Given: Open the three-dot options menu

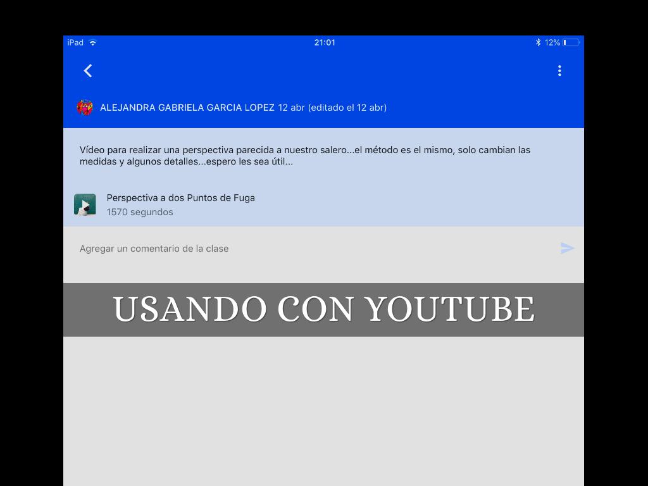Looking at the screenshot, I should pyautogui.click(x=559, y=71).
